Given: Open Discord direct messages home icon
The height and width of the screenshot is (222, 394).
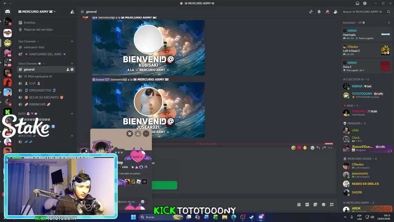Looking at the screenshot, I should [x=7, y=12].
